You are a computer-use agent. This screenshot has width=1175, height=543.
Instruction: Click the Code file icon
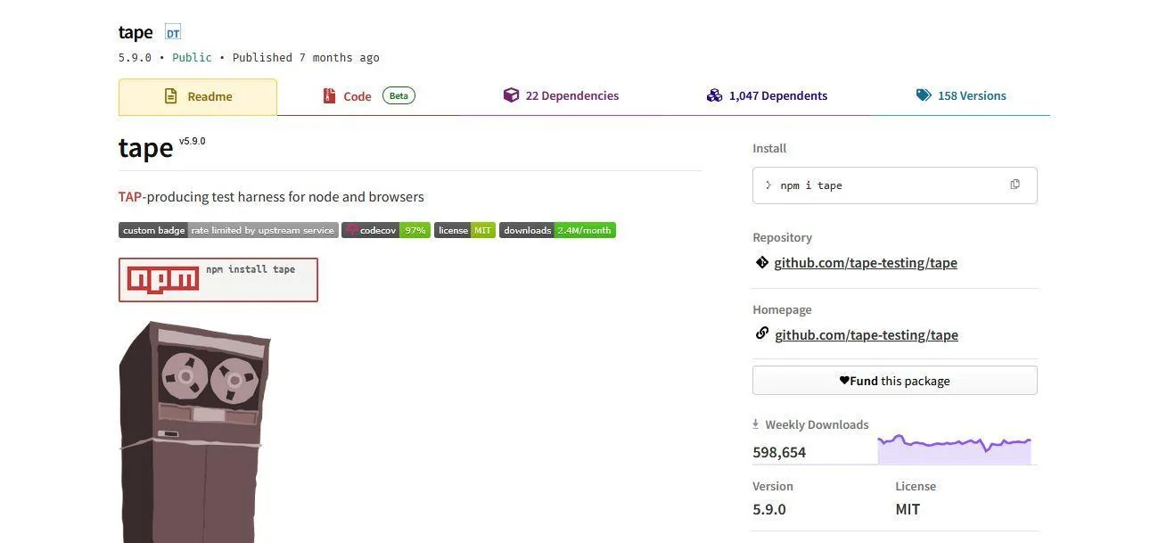coord(329,95)
